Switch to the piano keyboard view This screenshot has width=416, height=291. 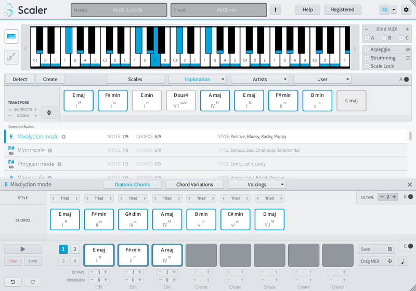pyautogui.click(x=11, y=36)
